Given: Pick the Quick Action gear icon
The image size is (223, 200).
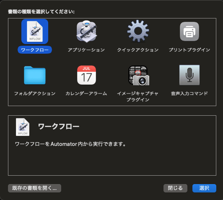Looking at the screenshot, I should pyautogui.click(x=138, y=31).
